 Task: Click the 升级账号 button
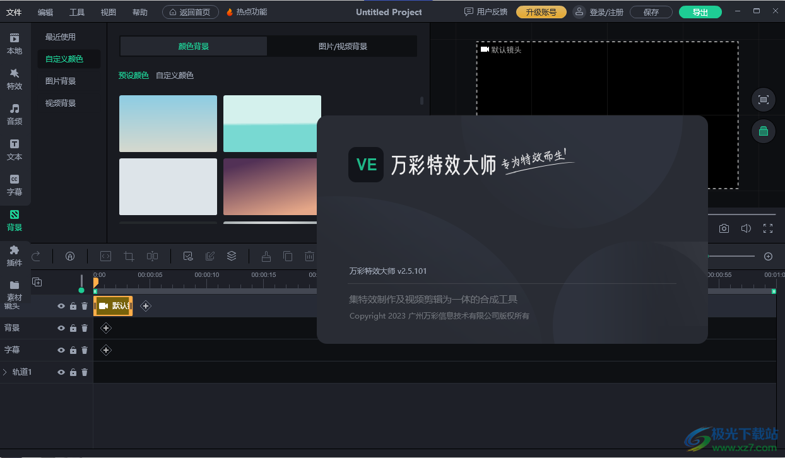(541, 12)
